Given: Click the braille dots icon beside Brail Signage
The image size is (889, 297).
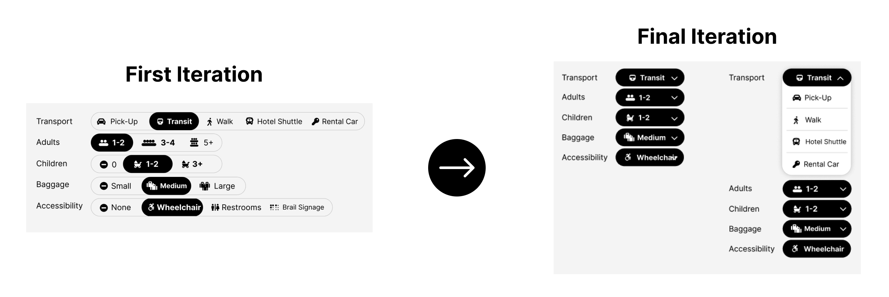Looking at the screenshot, I should 274,208.
